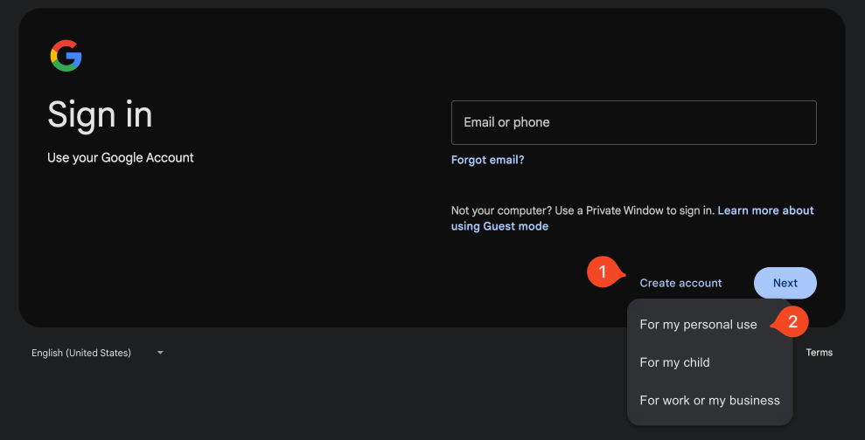Screen dimensions: 865x440
Task: Click the red step 1 marker
Action: coord(601,272)
